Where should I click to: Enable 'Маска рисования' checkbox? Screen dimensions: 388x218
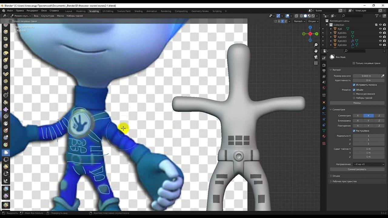[354, 94]
